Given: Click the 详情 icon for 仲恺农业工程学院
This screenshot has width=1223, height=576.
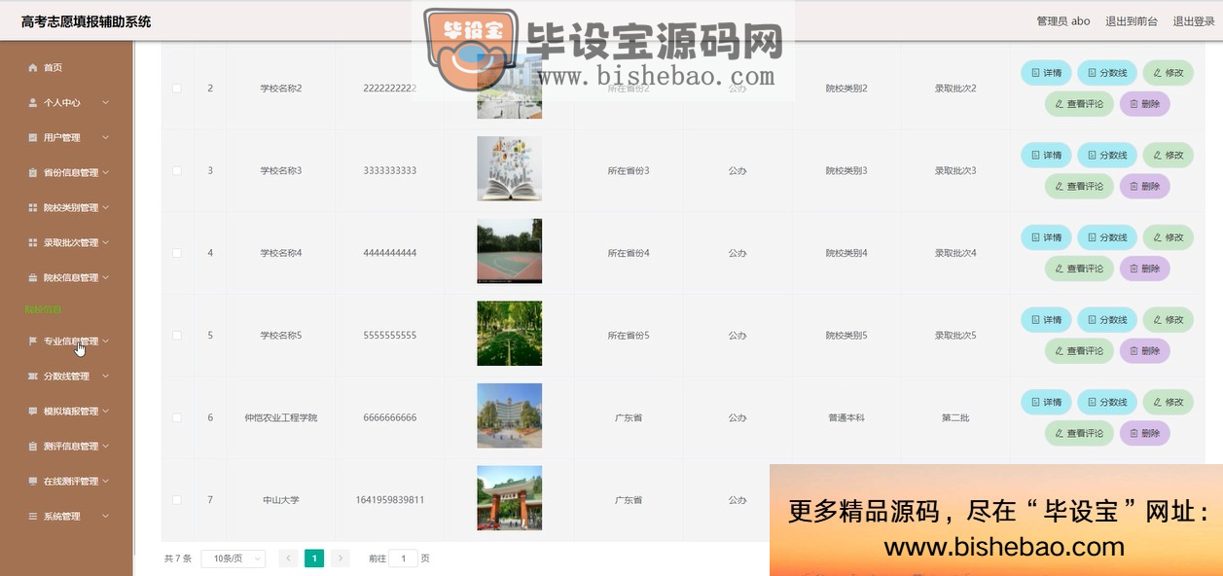Looking at the screenshot, I should click(x=1034, y=403).
